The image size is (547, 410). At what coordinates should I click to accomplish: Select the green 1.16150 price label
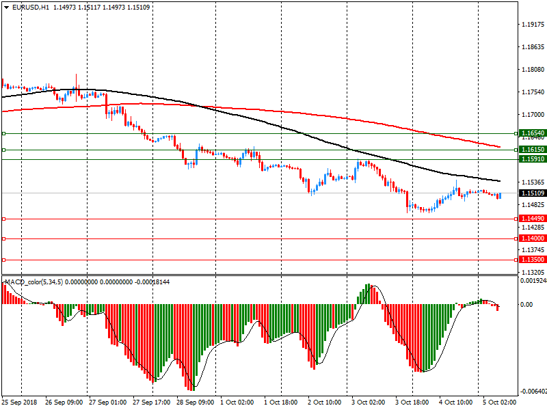click(x=532, y=150)
